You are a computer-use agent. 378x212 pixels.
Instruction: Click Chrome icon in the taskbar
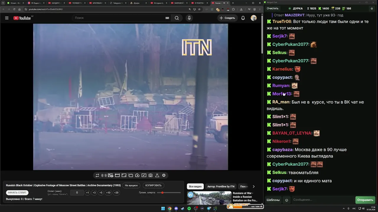[x=170, y=208]
